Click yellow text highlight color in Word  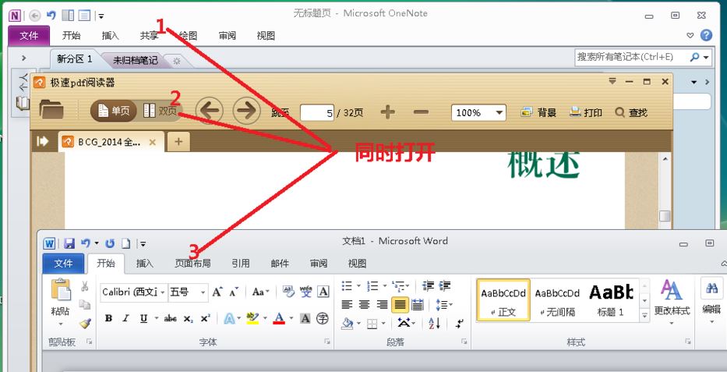[252, 318]
